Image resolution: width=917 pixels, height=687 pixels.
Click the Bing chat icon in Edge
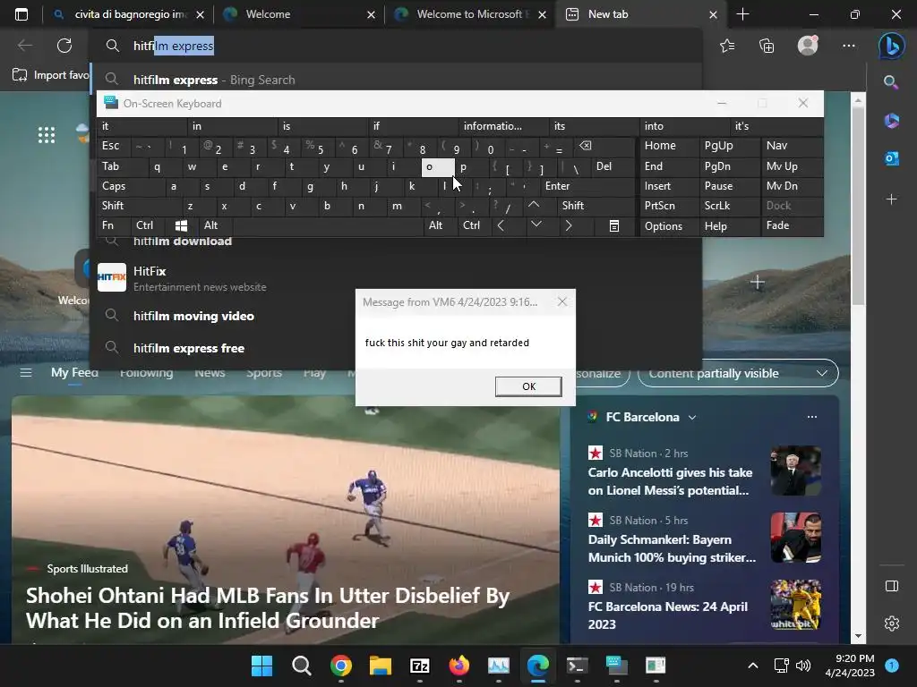click(891, 46)
